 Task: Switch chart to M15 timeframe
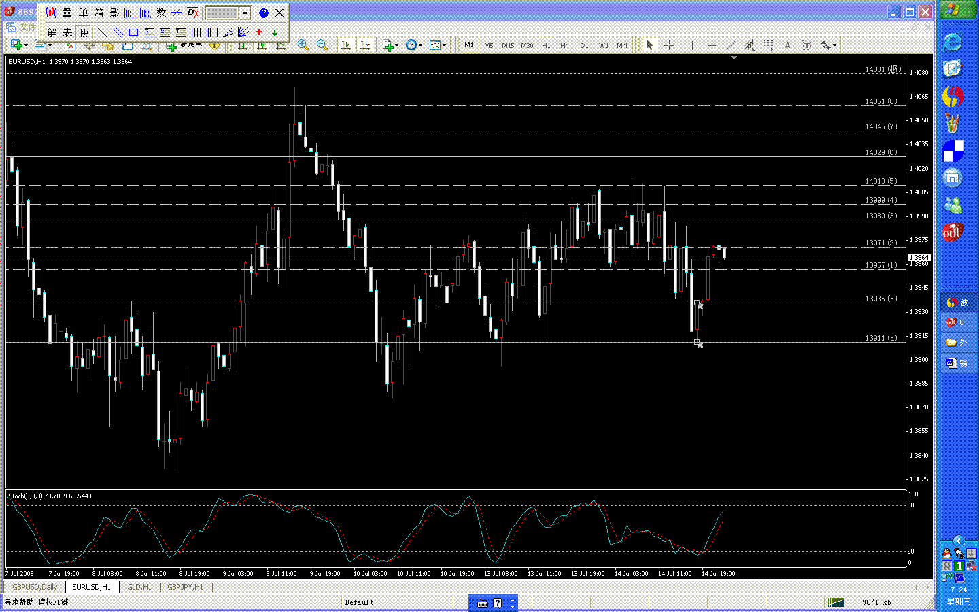click(x=508, y=45)
